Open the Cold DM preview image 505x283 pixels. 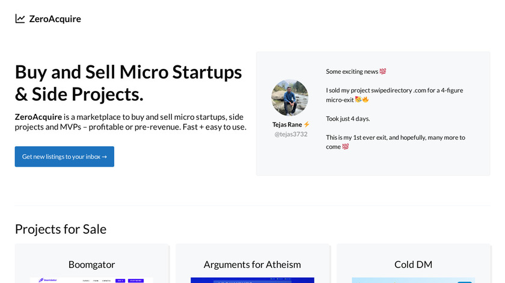point(413,280)
